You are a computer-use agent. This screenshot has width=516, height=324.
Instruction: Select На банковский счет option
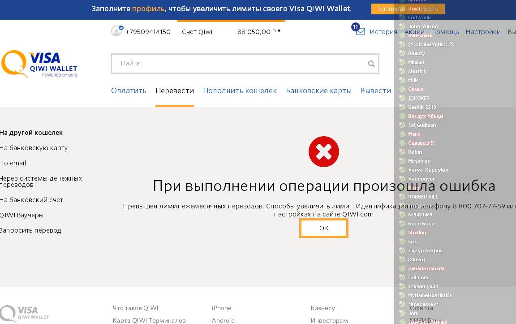click(31, 200)
